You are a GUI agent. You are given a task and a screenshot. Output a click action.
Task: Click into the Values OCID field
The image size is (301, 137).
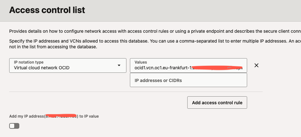[188, 66]
